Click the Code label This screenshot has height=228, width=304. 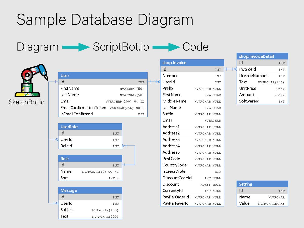pyautogui.click(x=195, y=46)
